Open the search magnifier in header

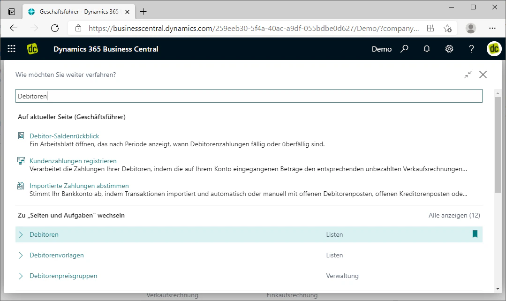coord(404,49)
